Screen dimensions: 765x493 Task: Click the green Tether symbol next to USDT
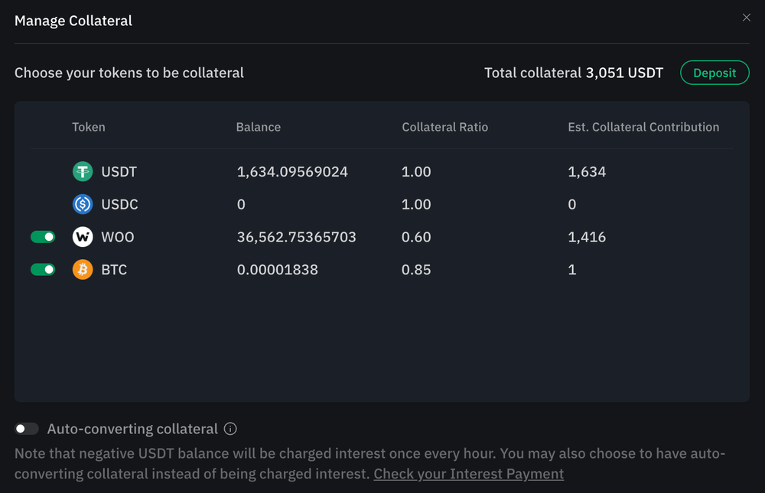(82, 171)
